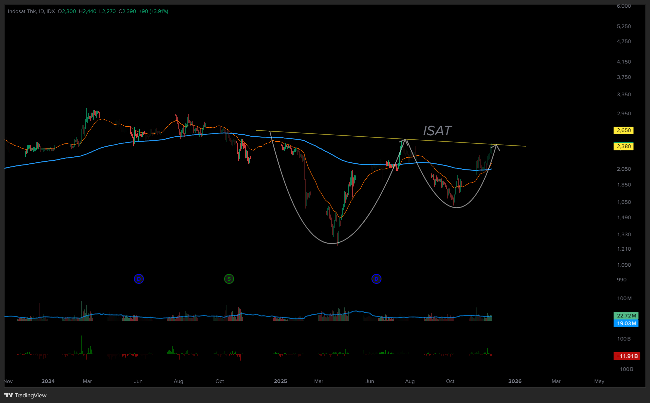This screenshot has width=650, height=403.
Task: Click the green split 'S' marker
Action: (x=229, y=279)
